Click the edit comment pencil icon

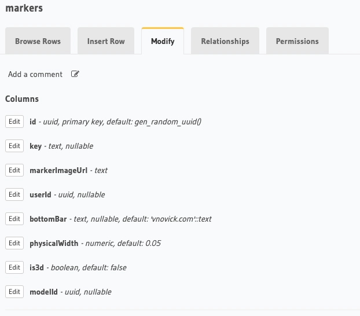coord(75,74)
